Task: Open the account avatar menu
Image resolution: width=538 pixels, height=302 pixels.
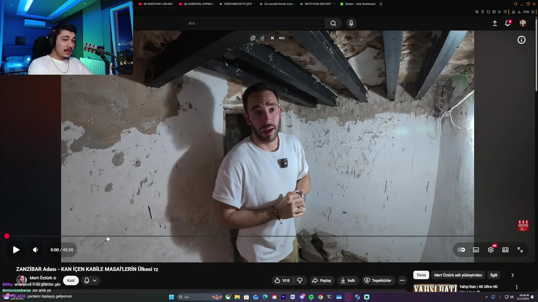Action: 522,23
